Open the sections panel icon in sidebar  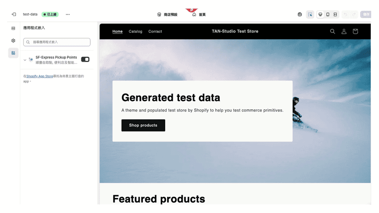coord(13,28)
